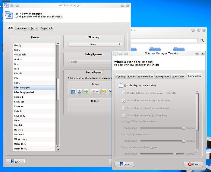Switch to the Keyboard tab

tap(22, 29)
